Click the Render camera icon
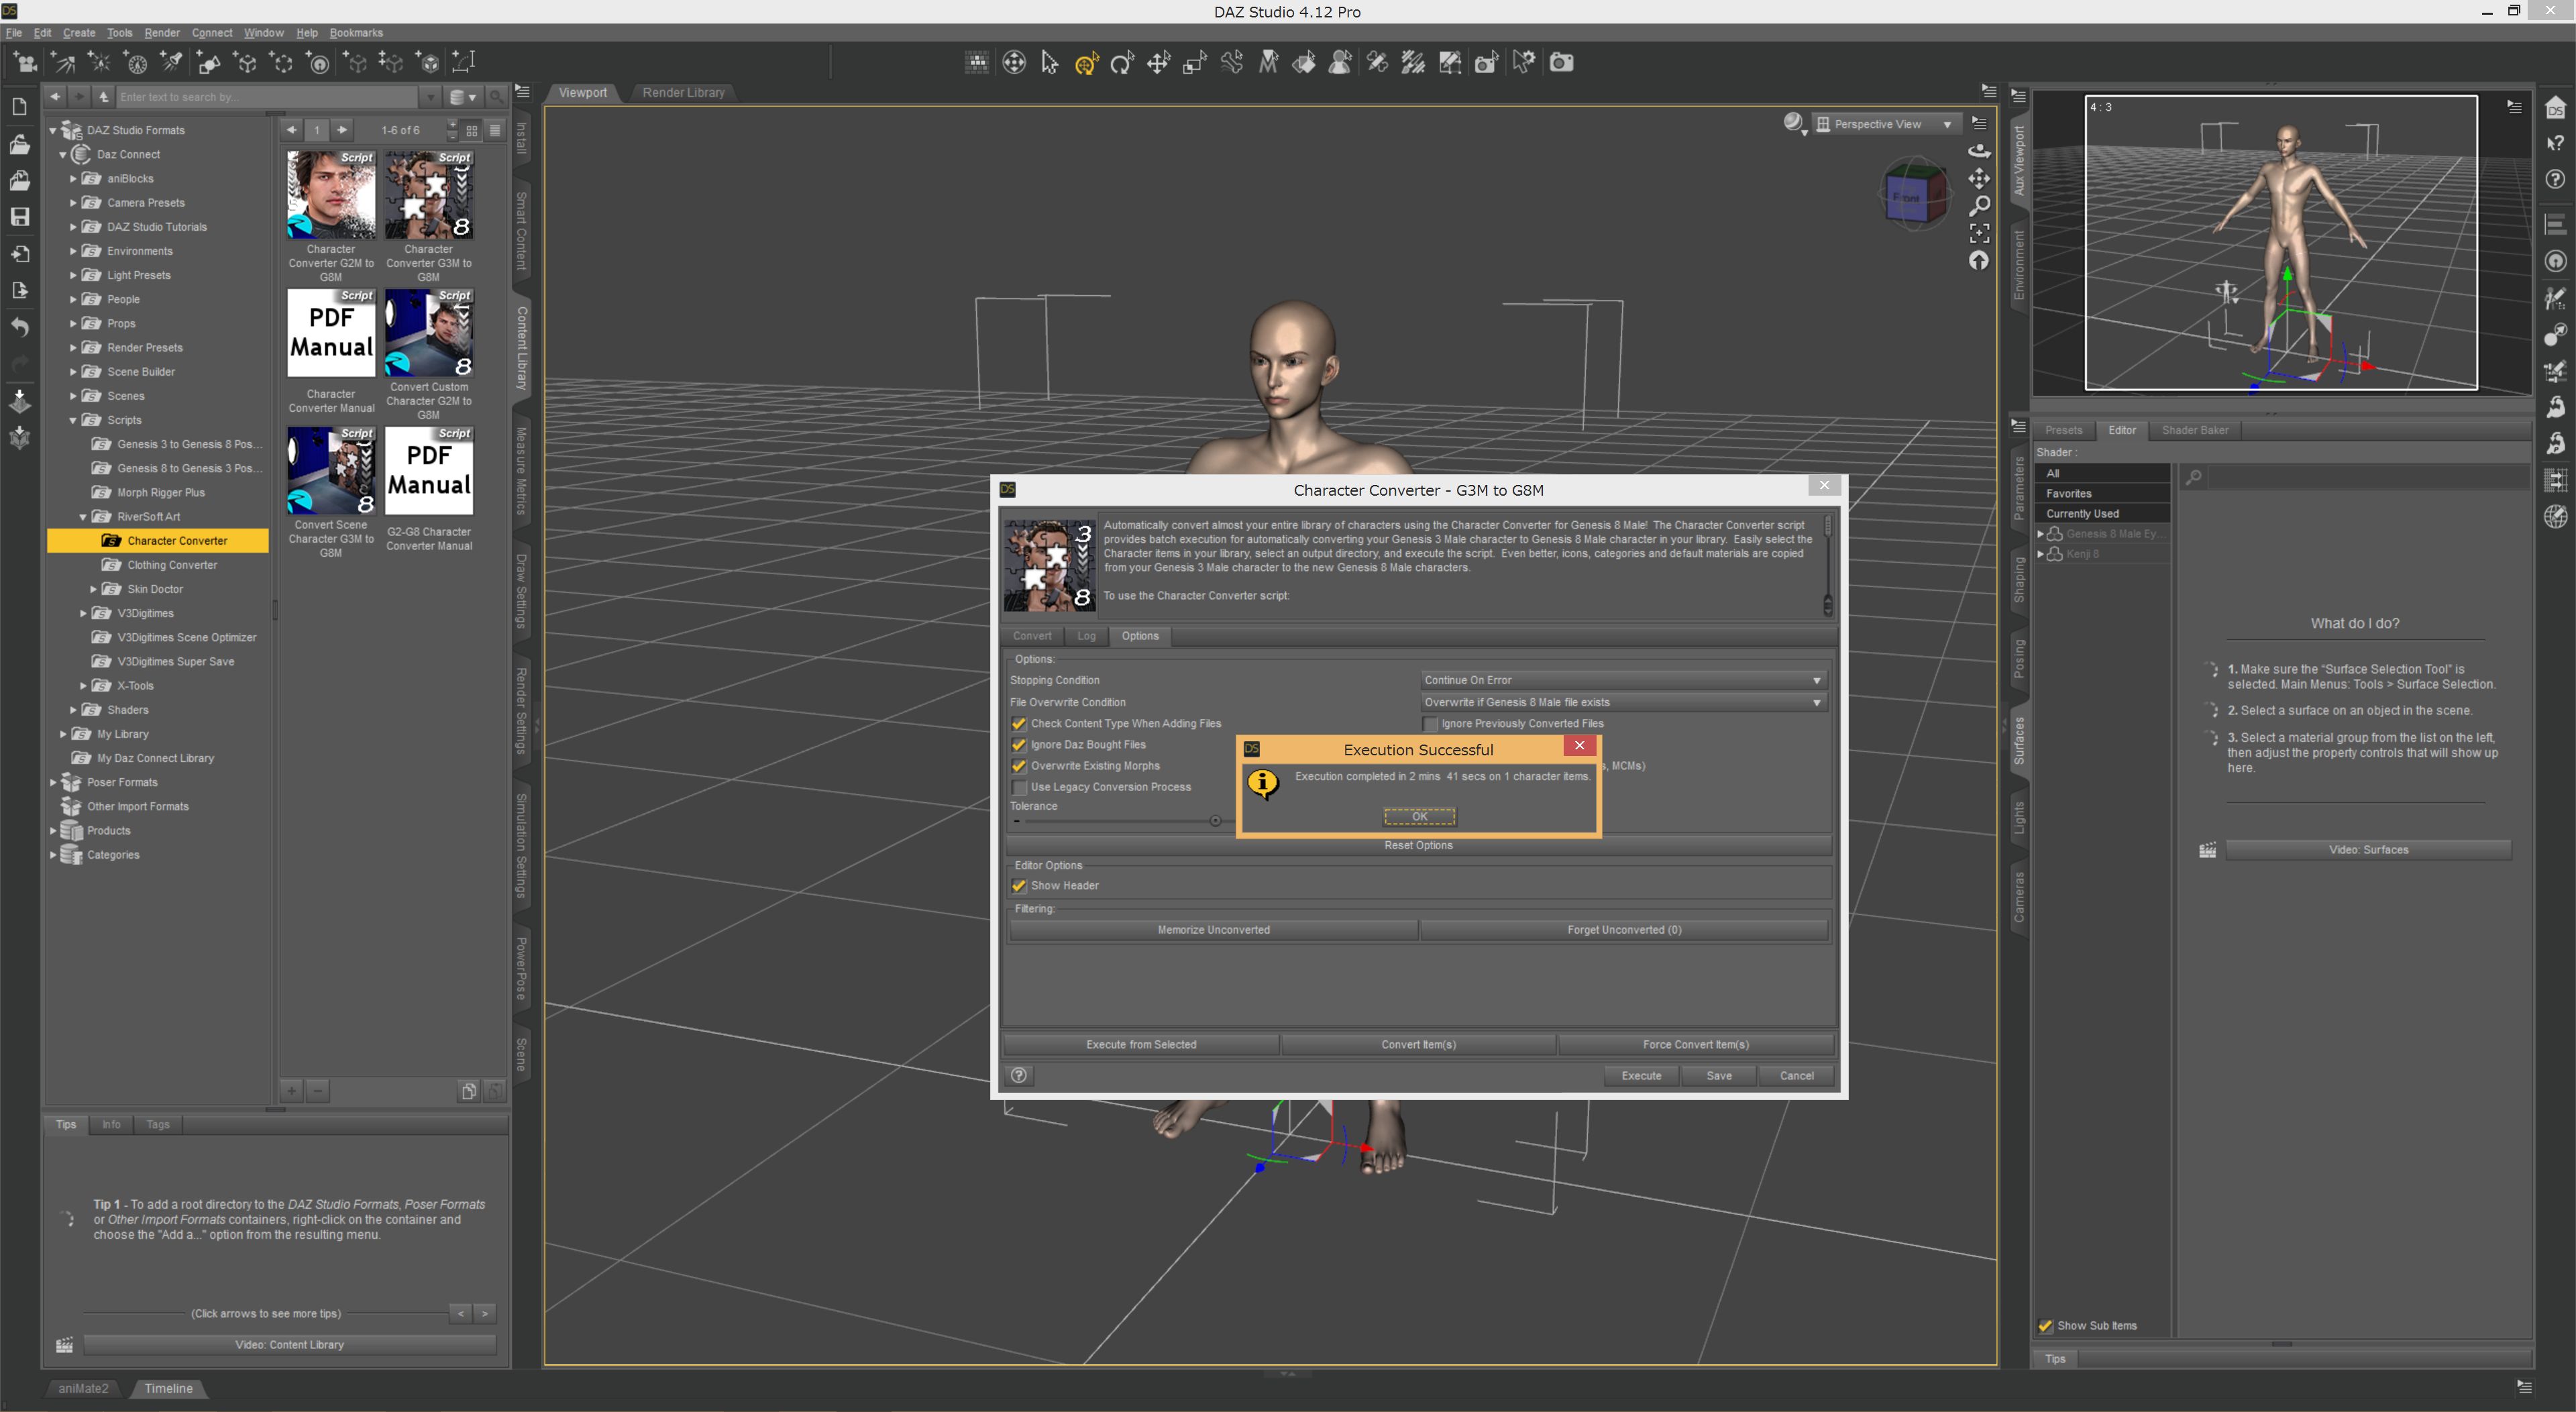The width and height of the screenshot is (2576, 1412). [1561, 63]
